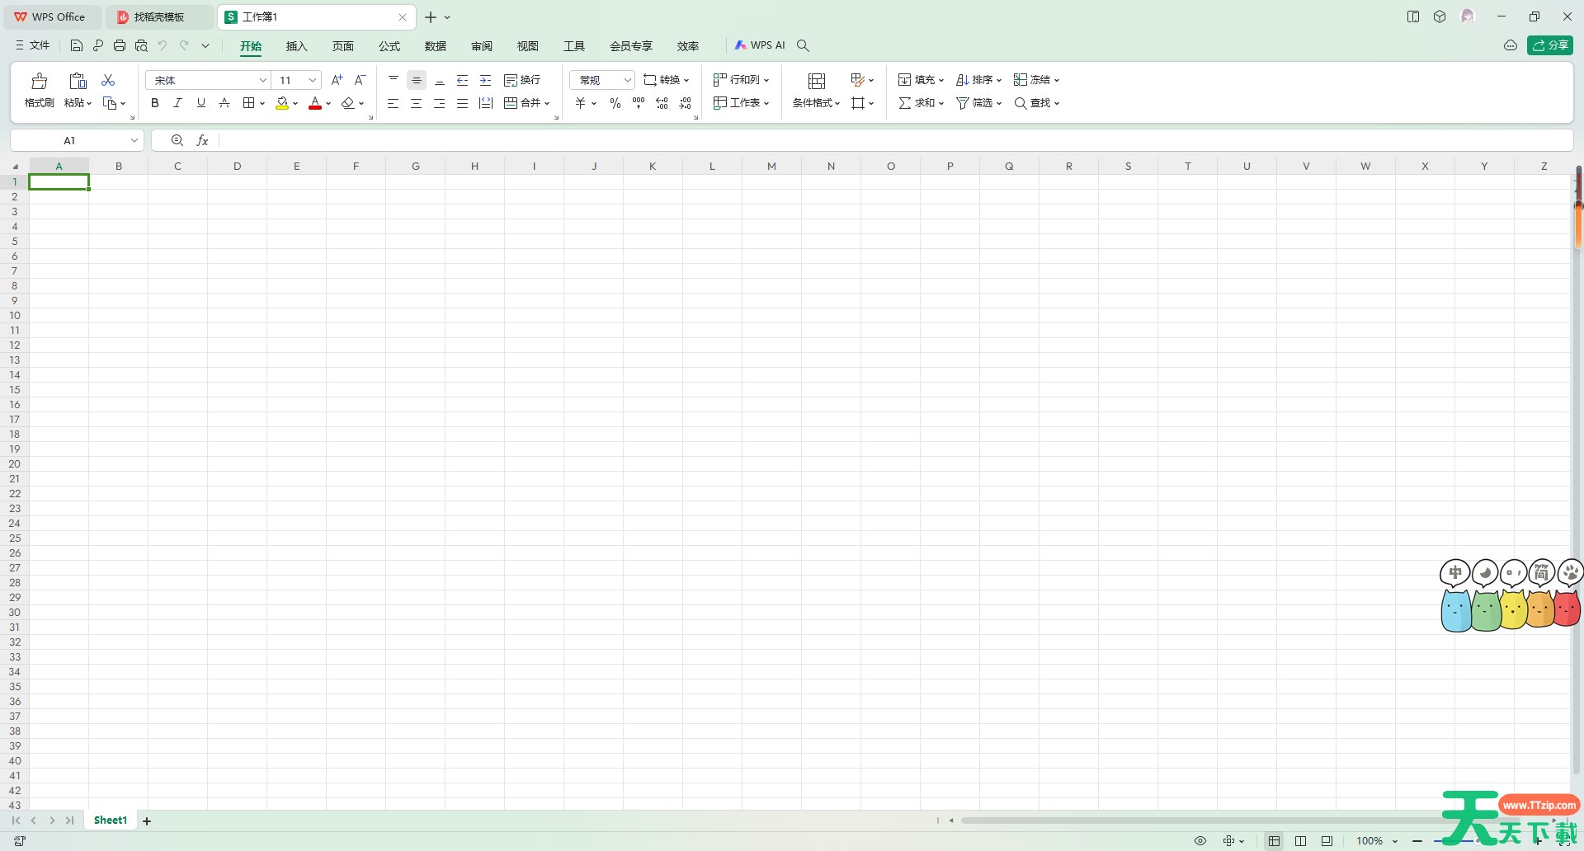This screenshot has width=1584, height=851.
Task: Click the Save icon in quick toolbar
Action: tap(77, 45)
